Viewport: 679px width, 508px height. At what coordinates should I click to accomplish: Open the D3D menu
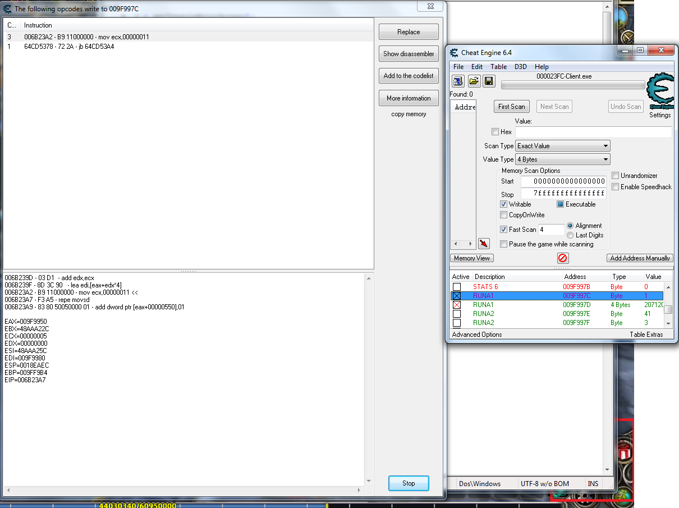click(520, 67)
